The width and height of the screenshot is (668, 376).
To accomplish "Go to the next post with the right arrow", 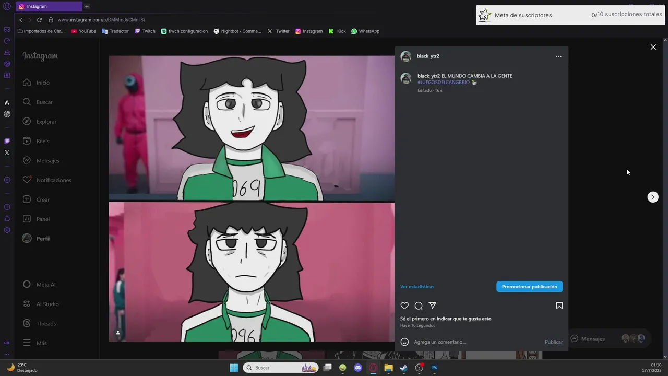I will coord(653,197).
